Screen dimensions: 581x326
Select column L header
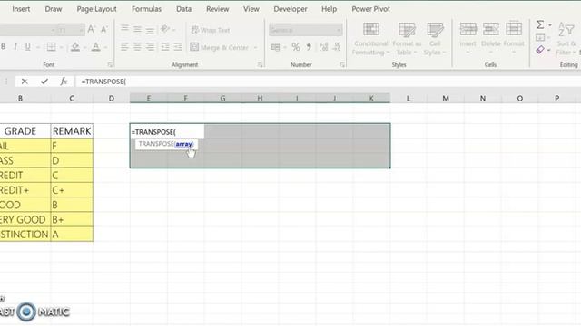tap(409, 99)
